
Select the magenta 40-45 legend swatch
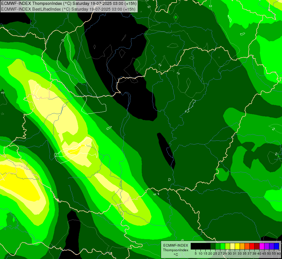262,246
